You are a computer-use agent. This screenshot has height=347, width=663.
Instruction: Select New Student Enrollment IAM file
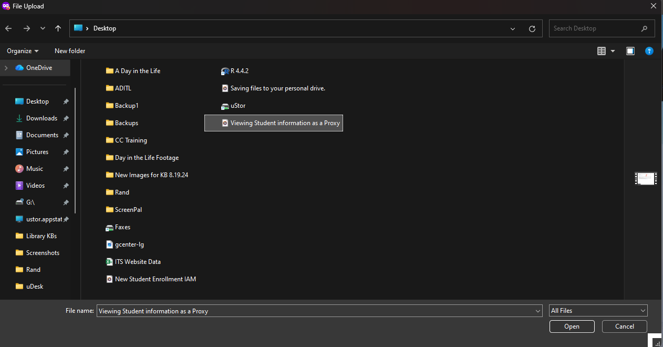(x=151, y=279)
